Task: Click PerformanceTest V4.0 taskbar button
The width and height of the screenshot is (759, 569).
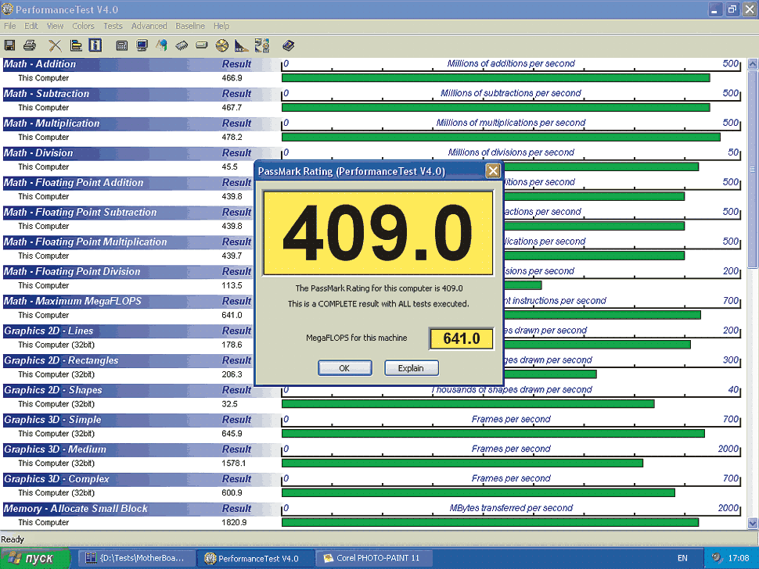Action: click(256, 558)
